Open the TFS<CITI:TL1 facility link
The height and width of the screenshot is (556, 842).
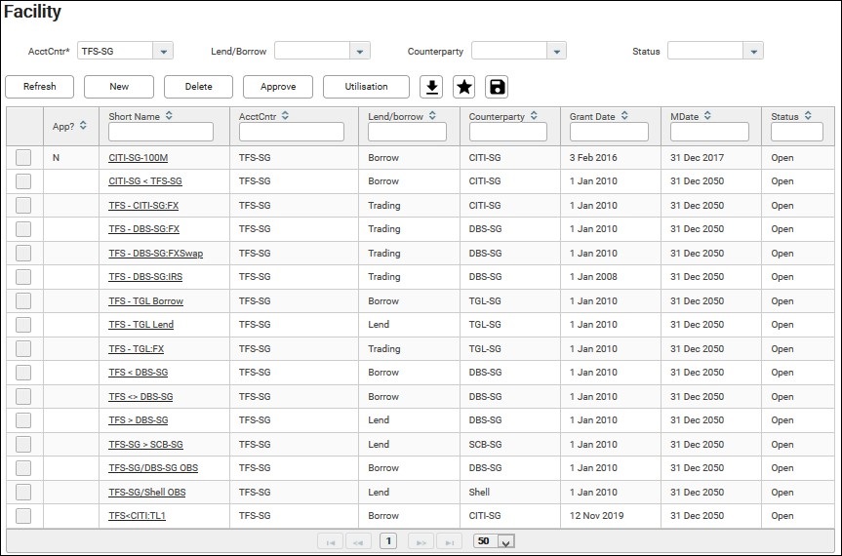(x=137, y=516)
